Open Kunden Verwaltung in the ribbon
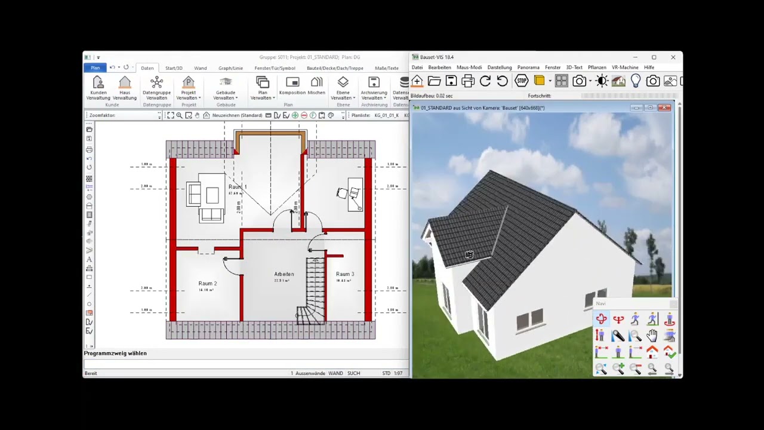The width and height of the screenshot is (764, 430). [x=98, y=88]
